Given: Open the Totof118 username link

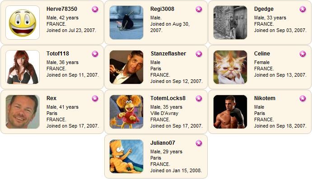Looking at the screenshot, I should [58, 54].
